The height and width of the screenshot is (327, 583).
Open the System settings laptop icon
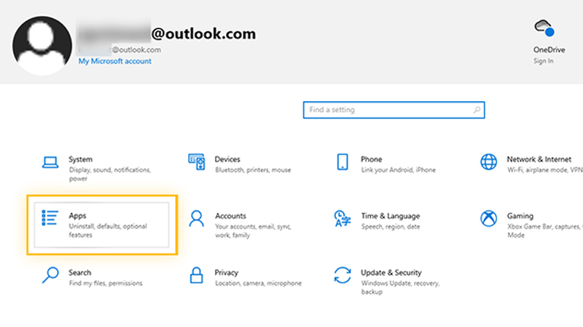(50, 162)
